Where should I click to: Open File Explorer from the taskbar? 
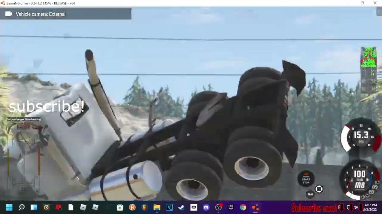pos(157,207)
